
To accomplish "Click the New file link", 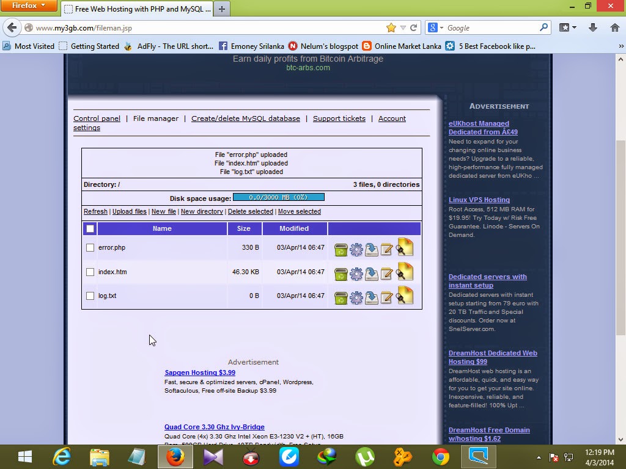I will [x=164, y=211].
